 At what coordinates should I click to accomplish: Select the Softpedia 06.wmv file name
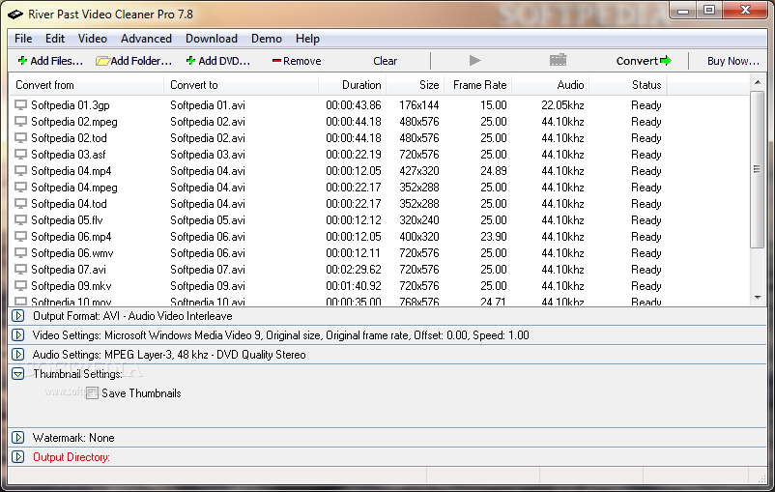click(x=72, y=252)
